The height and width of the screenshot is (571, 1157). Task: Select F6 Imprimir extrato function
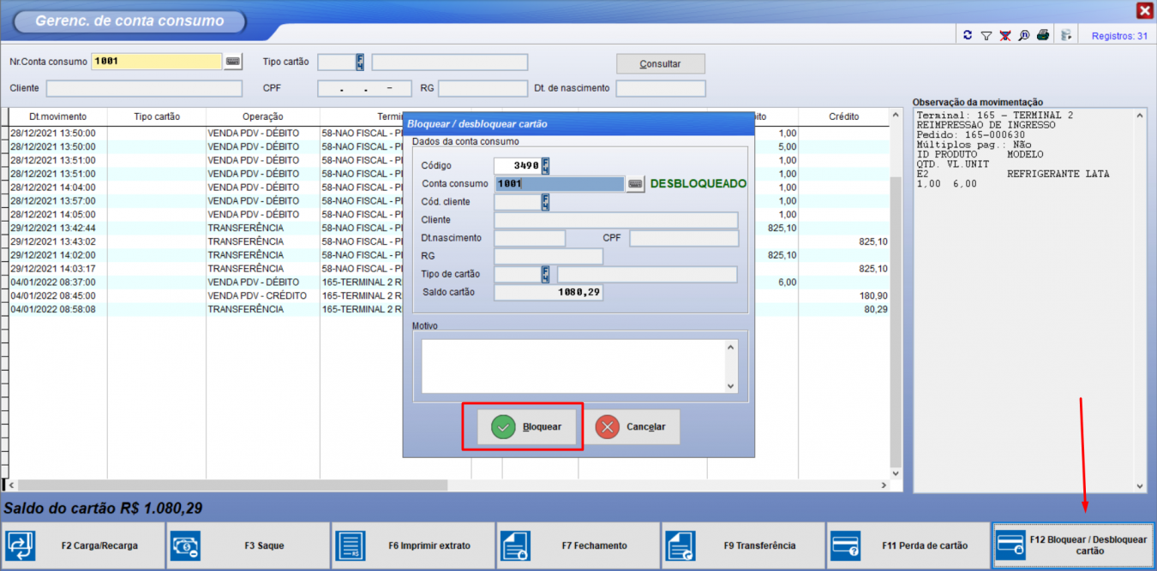[414, 545]
